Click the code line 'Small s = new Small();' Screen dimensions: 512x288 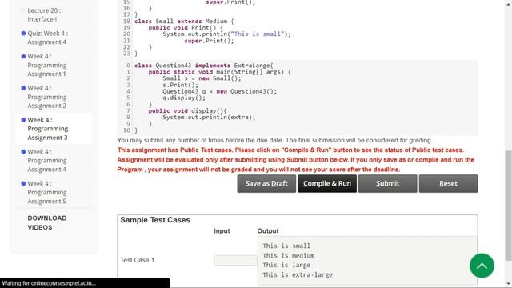pyautogui.click(x=202, y=78)
